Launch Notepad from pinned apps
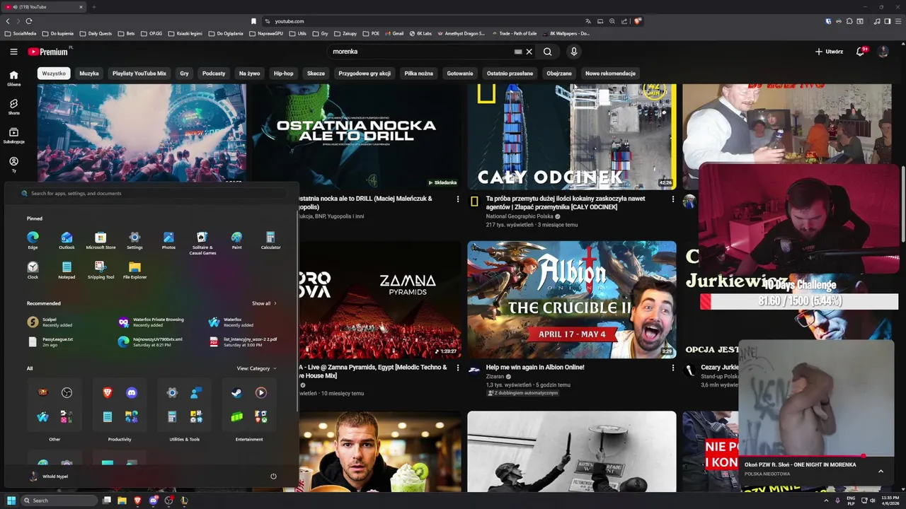 (67, 270)
